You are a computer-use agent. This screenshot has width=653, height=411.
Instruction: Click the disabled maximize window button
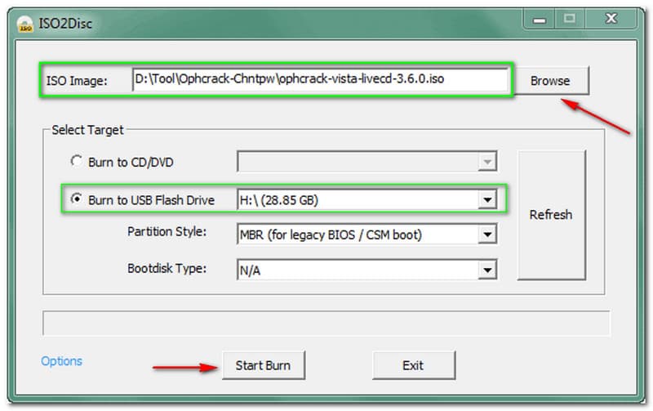coord(569,19)
